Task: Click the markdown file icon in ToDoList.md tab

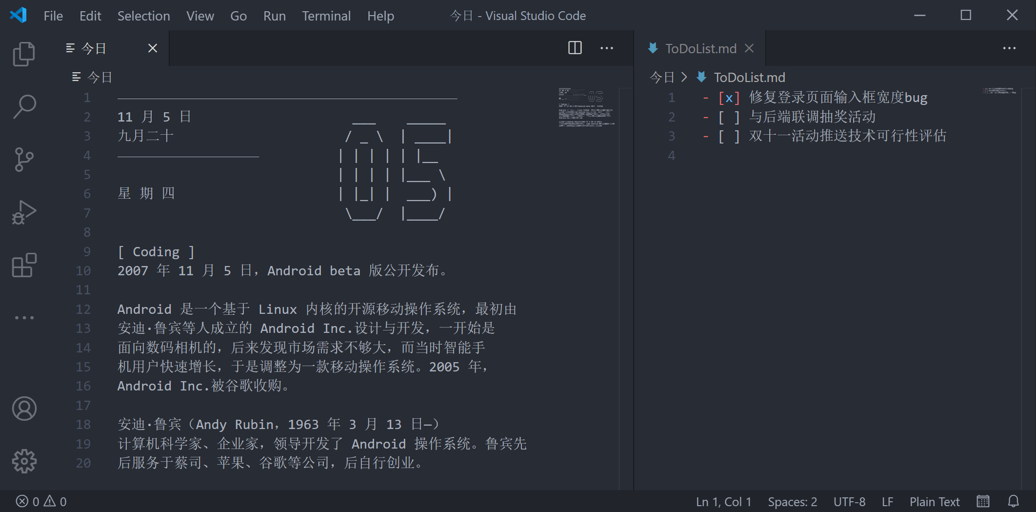Action: [x=653, y=48]
